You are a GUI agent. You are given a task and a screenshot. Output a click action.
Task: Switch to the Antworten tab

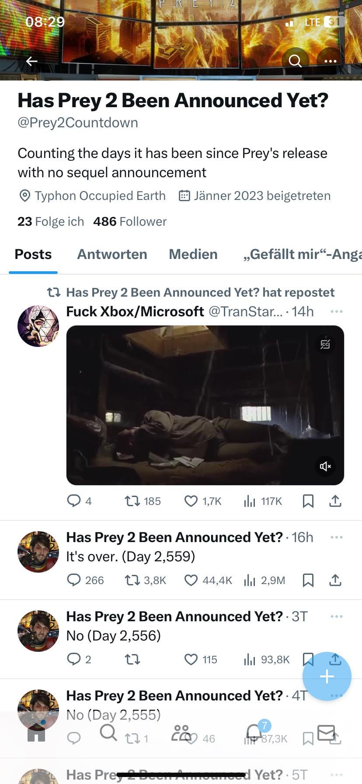tap(112, 254)
